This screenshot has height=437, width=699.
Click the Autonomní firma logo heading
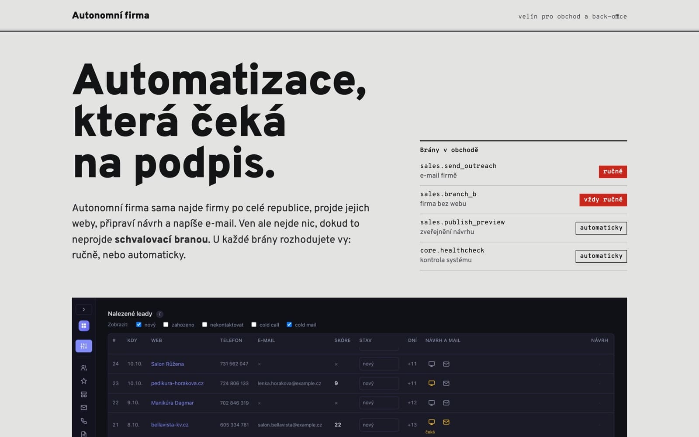(x=111, y=15)
